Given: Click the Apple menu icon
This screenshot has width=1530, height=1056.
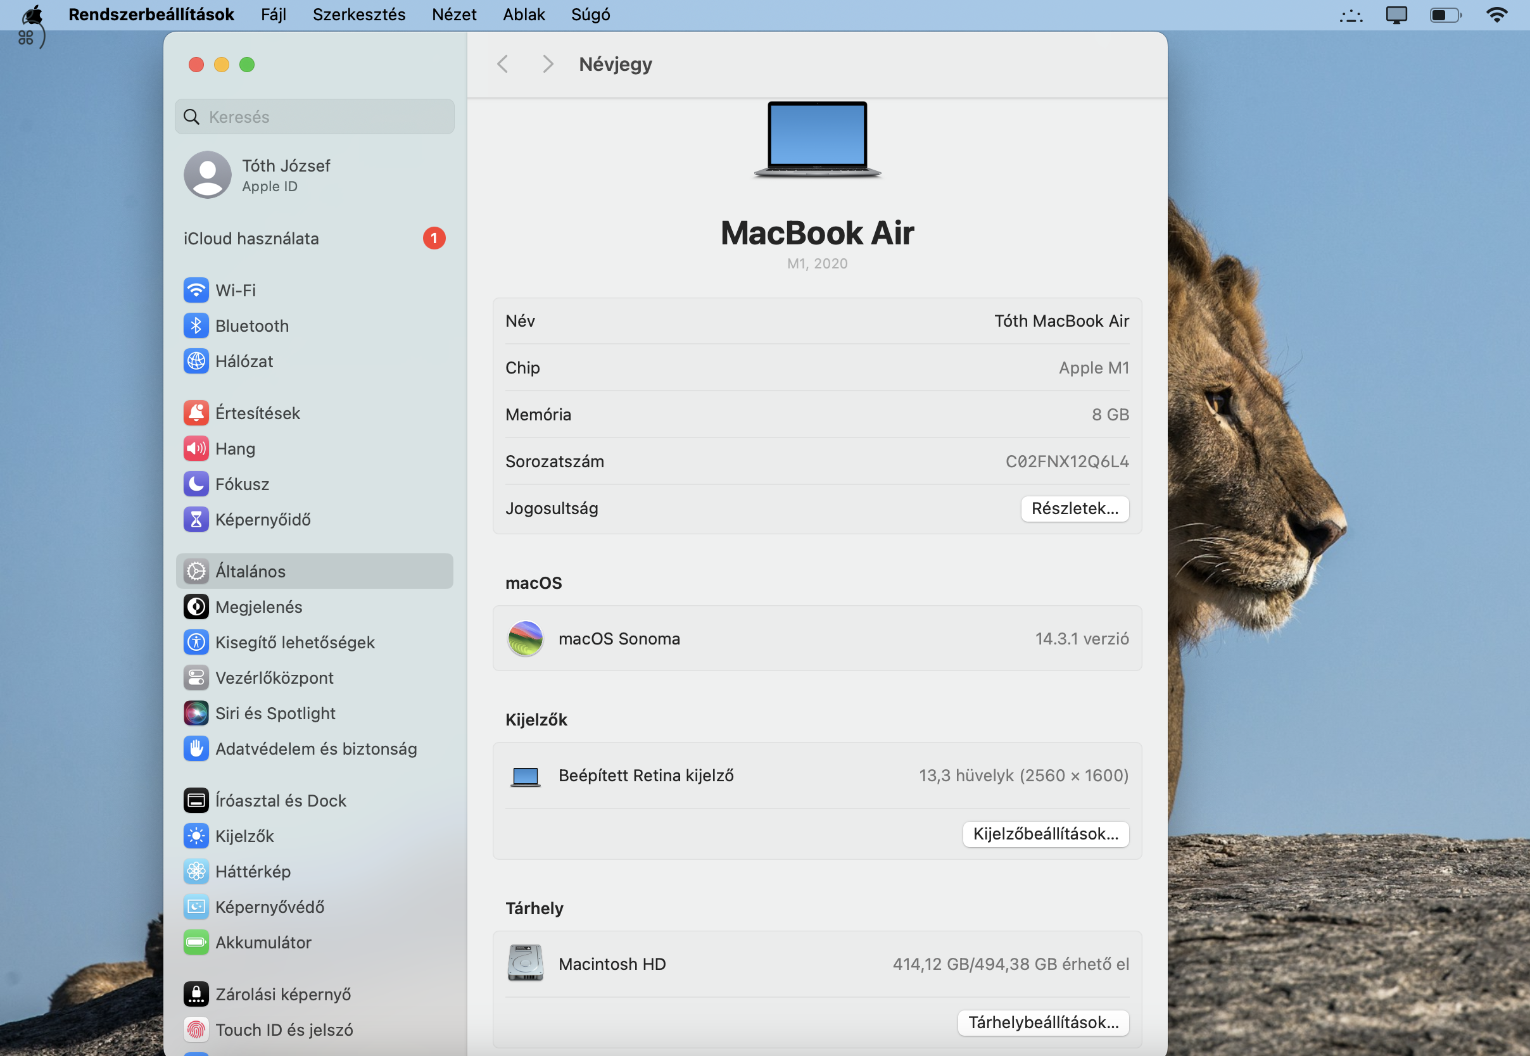Looking at the screenshot, I should [32, 15].
